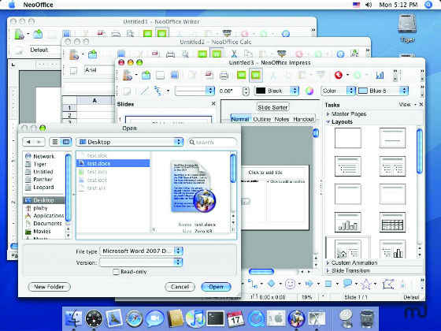Click the Print icon in Impress toolbar
This screenshot has height=331, width=441.
(x=224, y=76)
